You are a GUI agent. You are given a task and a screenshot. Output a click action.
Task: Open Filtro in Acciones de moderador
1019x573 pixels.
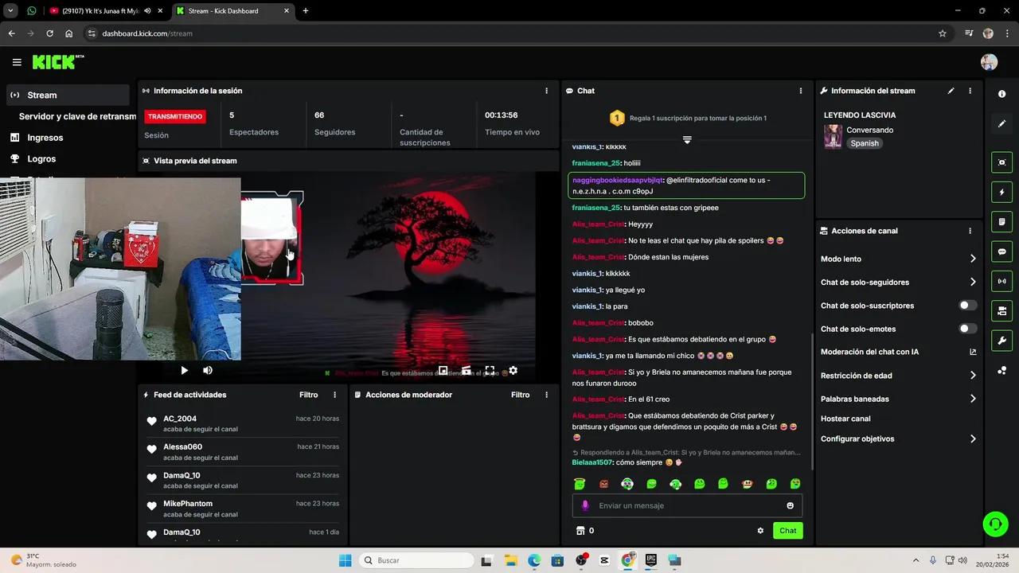(520, 395)
